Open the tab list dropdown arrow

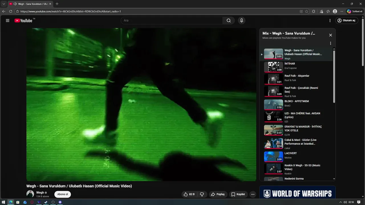4,4
